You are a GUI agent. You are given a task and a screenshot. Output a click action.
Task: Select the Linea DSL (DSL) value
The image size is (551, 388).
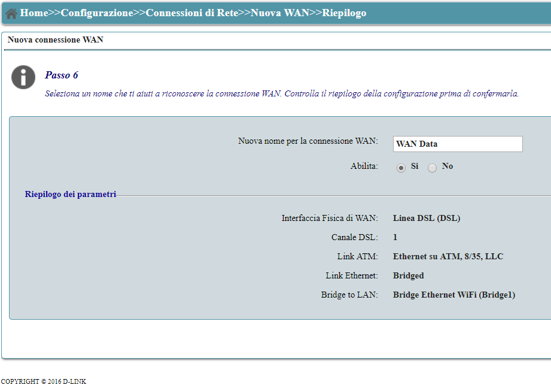point(426,218)
